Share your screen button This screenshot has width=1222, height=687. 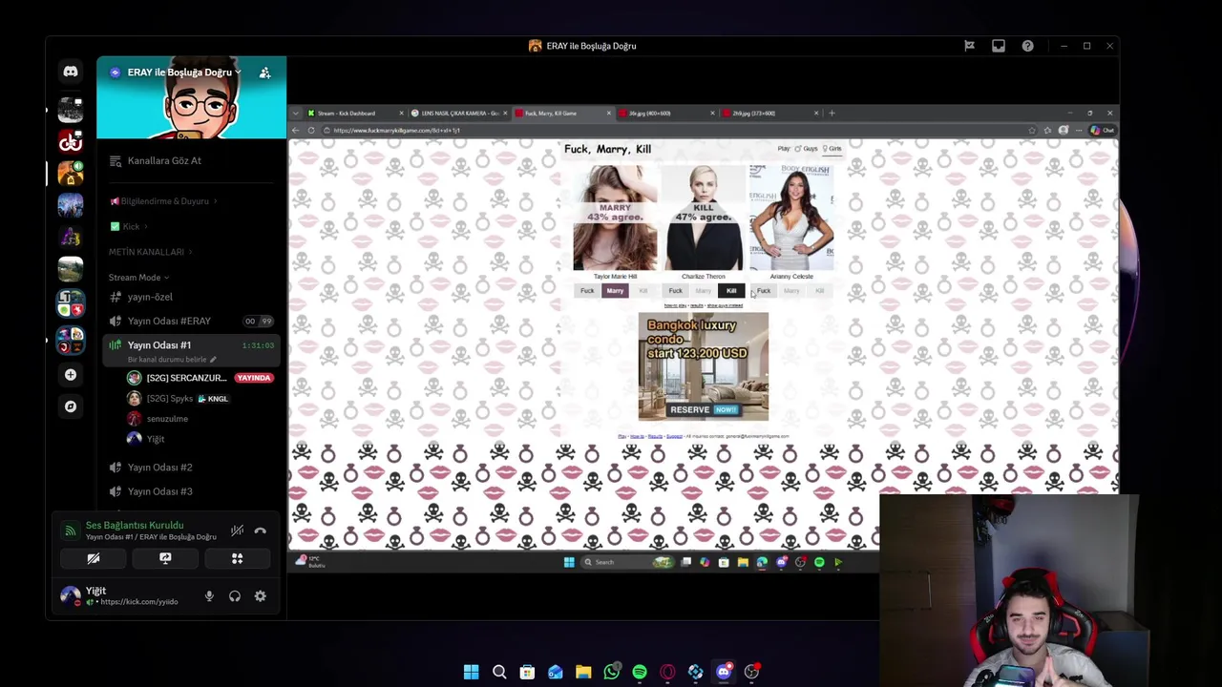(x=165, y=559)
